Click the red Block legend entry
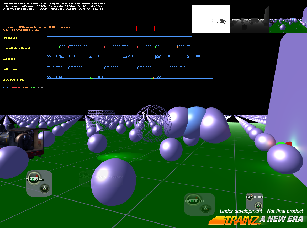307x228 pixels. click(x=16, y=88)
